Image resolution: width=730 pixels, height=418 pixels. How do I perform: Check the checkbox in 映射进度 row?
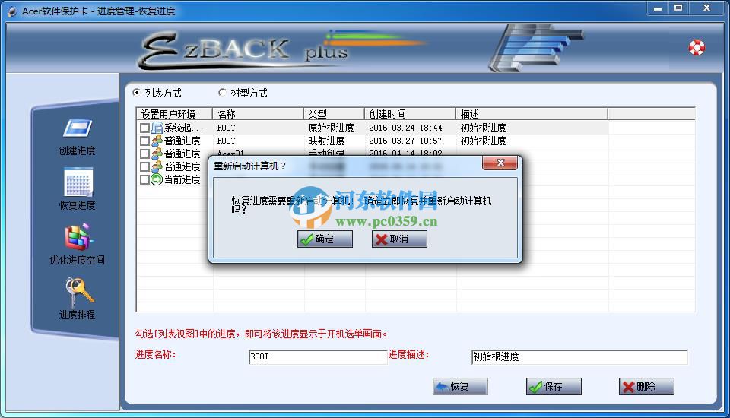coord(144,141)
